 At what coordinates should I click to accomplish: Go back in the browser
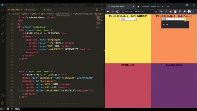pyautogui.click(x=108, y=12)
